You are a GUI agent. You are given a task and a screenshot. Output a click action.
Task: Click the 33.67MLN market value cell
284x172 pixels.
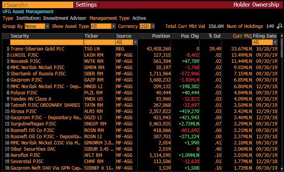click(241, 49)
